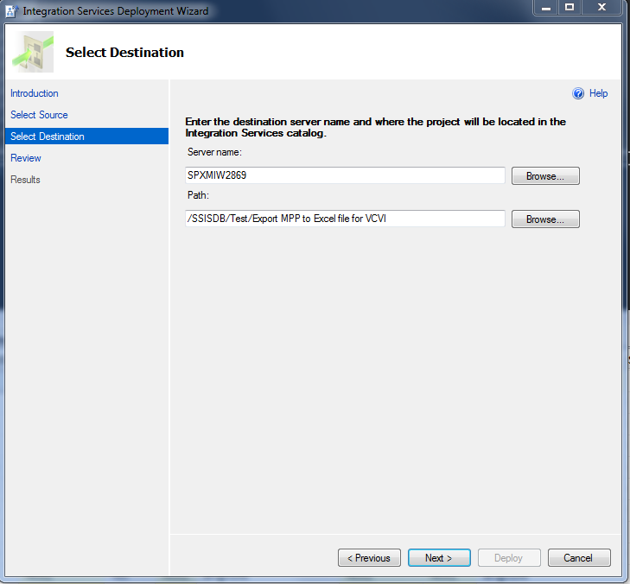Click the Results step in sidebar

coord(26,180)
